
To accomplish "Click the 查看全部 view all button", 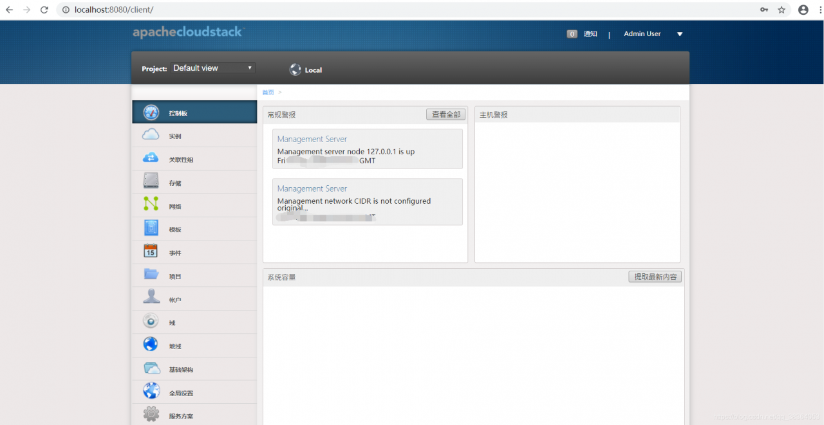I will [x=445, y=114].
